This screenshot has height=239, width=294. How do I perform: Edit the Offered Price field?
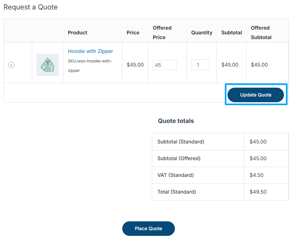tap(164, 65)
